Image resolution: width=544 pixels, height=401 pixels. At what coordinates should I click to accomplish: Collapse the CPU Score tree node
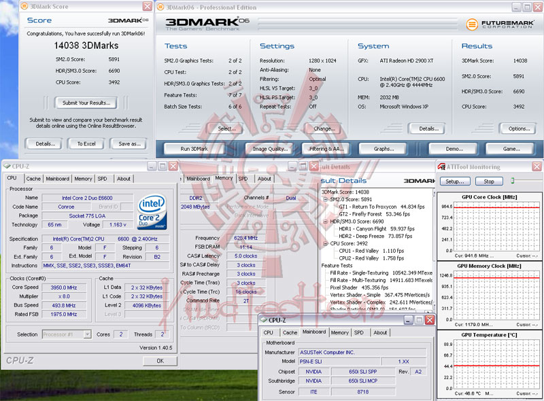pos(326,243)
